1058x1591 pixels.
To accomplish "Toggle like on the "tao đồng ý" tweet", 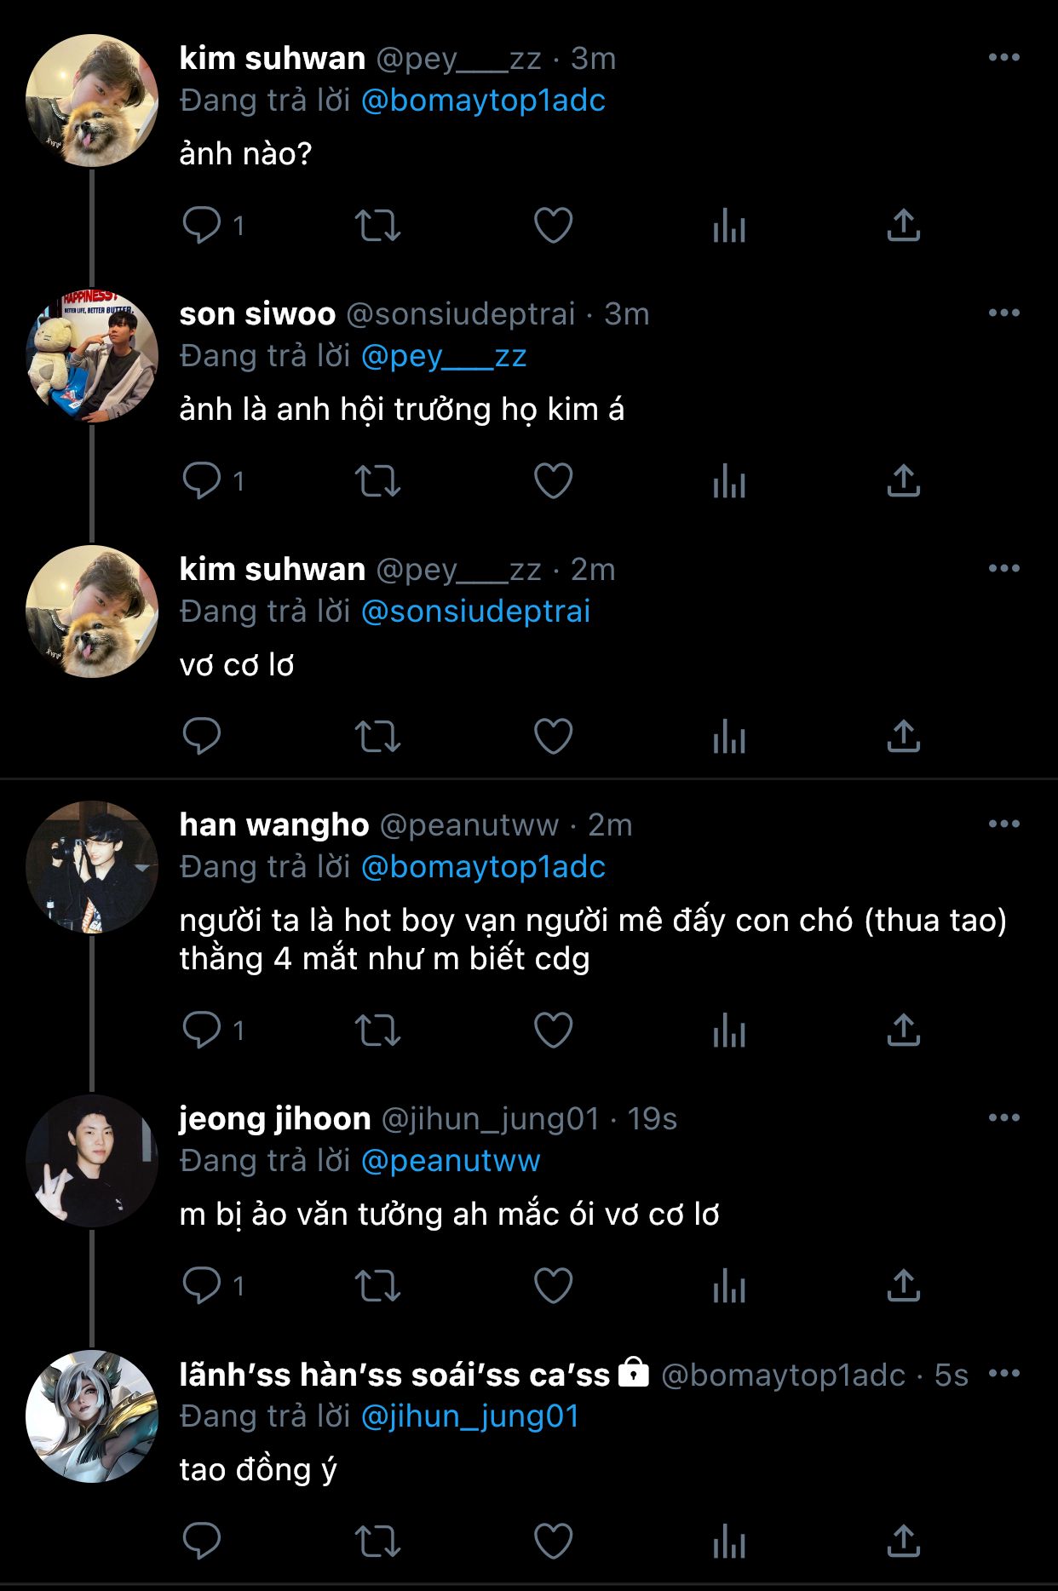I will coord(553,1542).
